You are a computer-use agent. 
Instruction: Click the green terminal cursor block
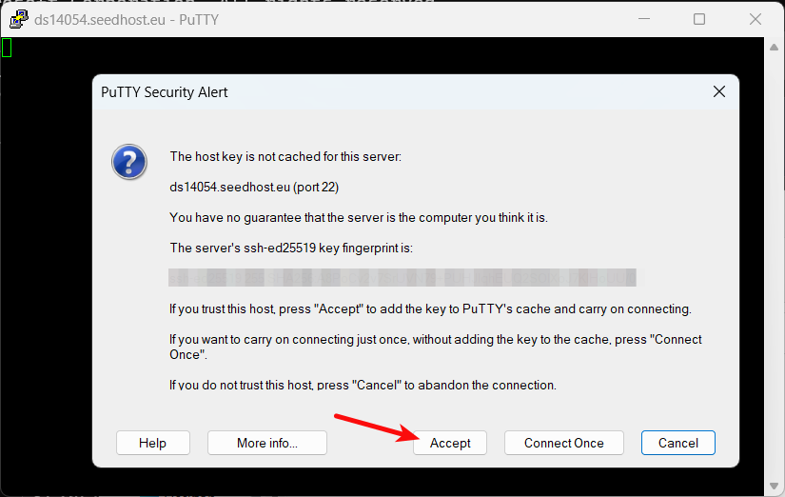pyautogui.click(x=7, y=48)
